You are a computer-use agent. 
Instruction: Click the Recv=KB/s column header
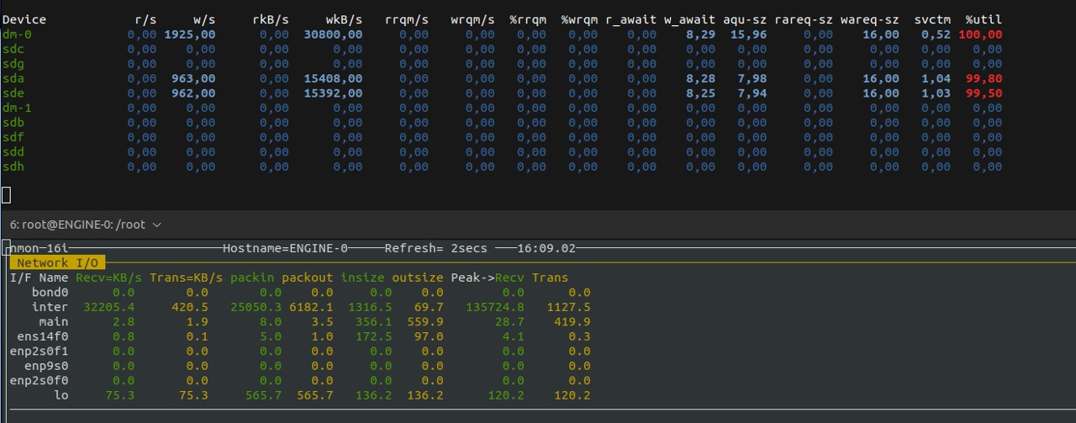pyautogui.click(x=109, y=278)
